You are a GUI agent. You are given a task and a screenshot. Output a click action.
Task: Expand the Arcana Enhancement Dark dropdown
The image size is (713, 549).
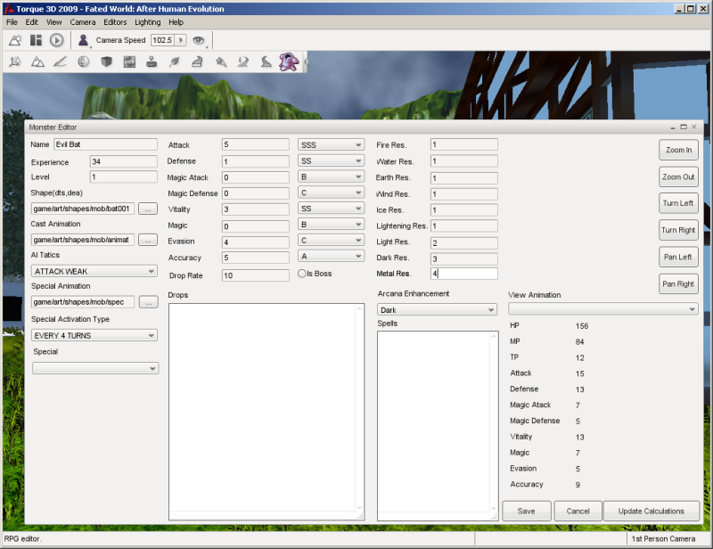pos(437,310)
